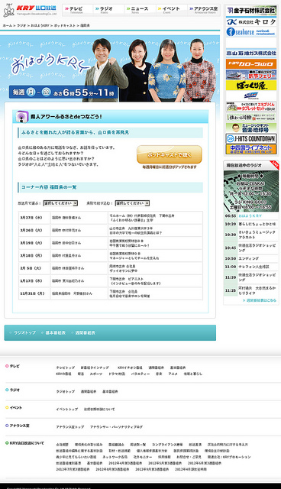Screen dimensions: 281x489
Task: Click the 2月5日(火) table row date
Action: click(31, 268)
